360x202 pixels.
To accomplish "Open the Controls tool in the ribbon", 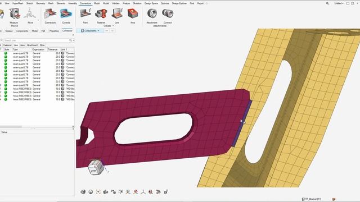I will pos(66,14).
